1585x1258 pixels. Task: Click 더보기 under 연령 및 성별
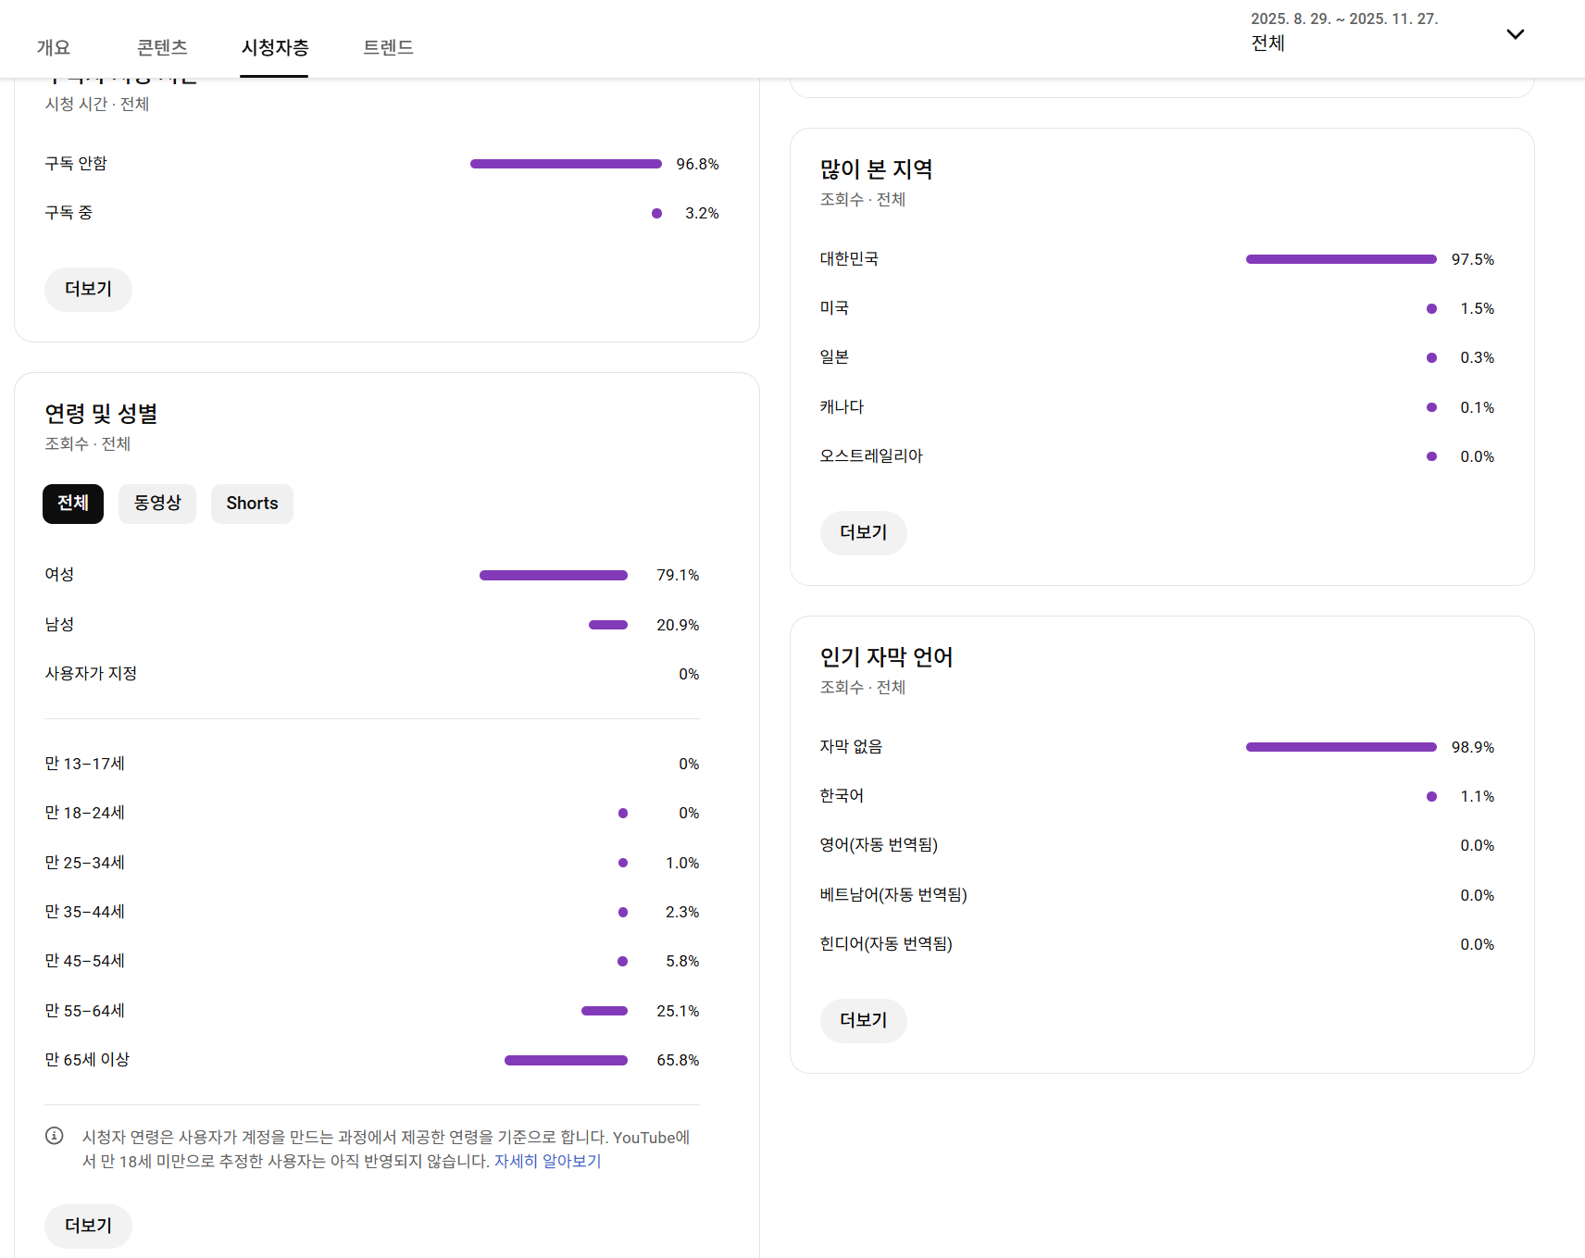pyautogui.click(x=88, y=1226)
